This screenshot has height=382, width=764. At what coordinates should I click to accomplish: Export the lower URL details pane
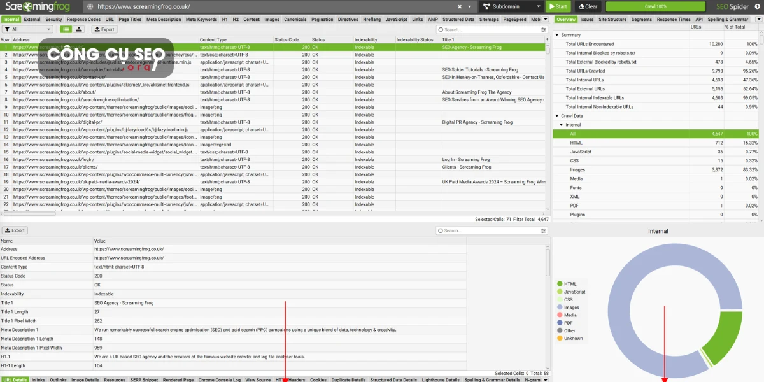[x=15, y=230]
